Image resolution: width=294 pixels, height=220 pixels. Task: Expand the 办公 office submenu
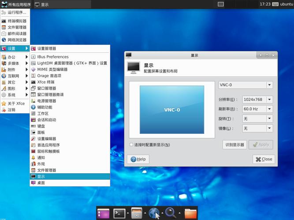(x=15, y=57)
